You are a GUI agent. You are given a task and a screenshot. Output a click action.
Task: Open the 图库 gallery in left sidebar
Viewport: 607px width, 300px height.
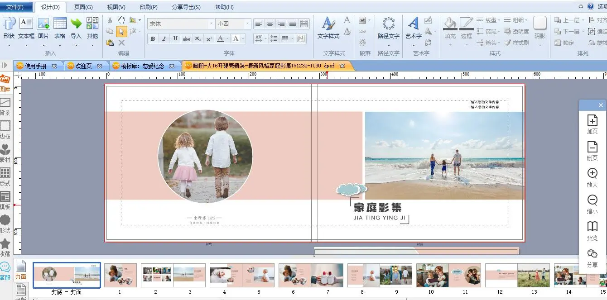(x=5, y=83)
